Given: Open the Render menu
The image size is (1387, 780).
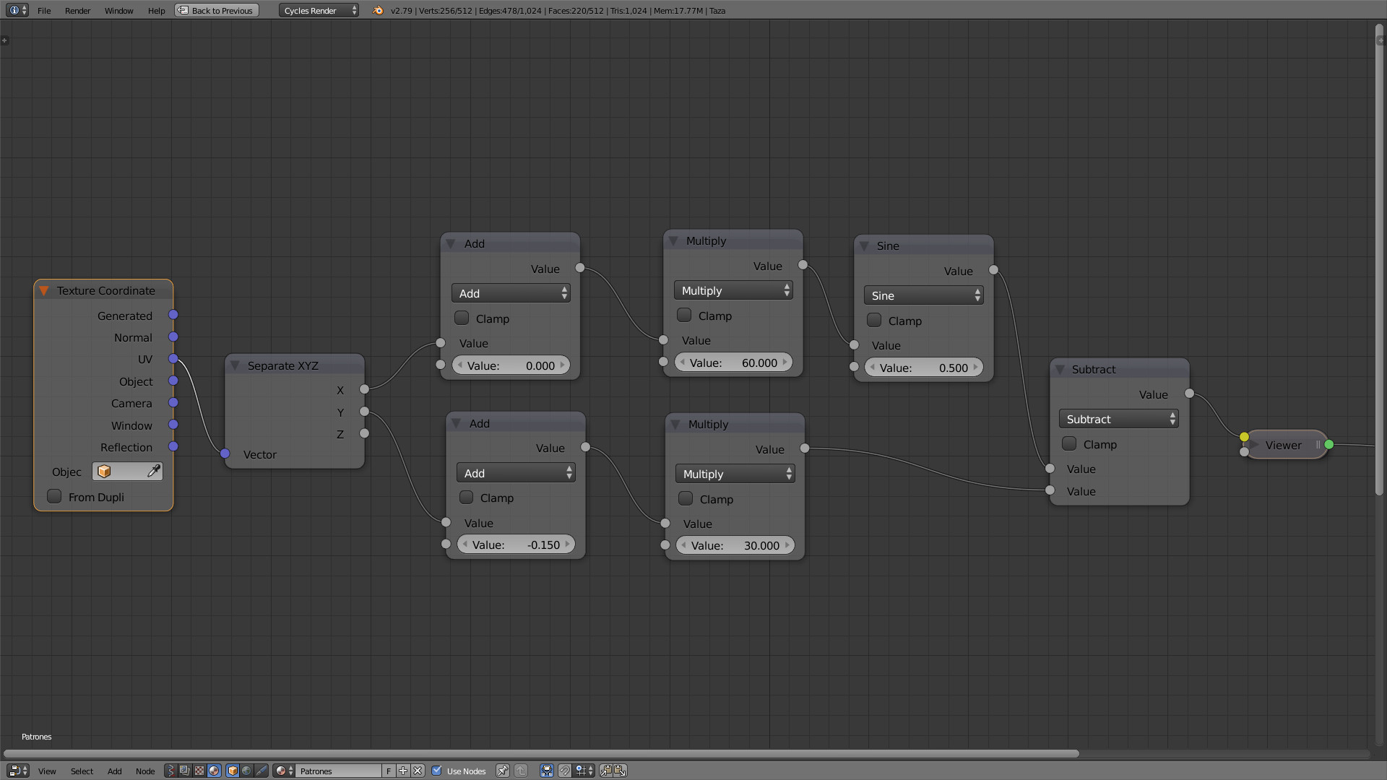Looking at the screenshot, I should click(x=77, y=10).
